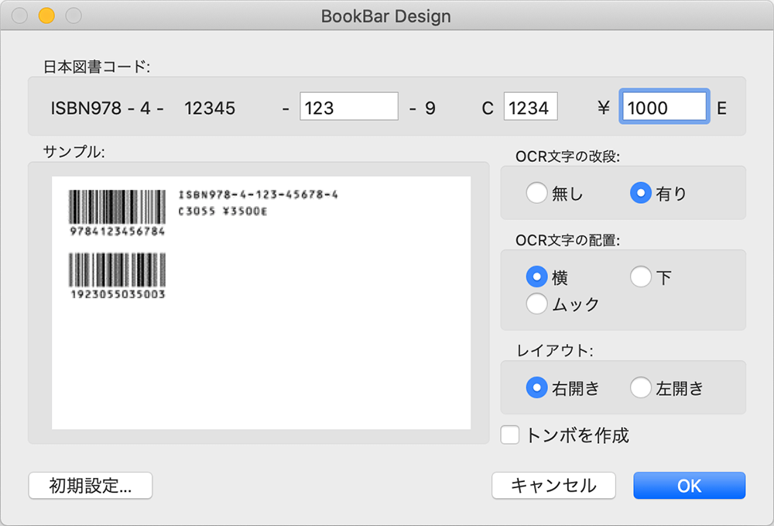Switch layout to 左開き
Screen dimensions: 774x526
point(641,387)
